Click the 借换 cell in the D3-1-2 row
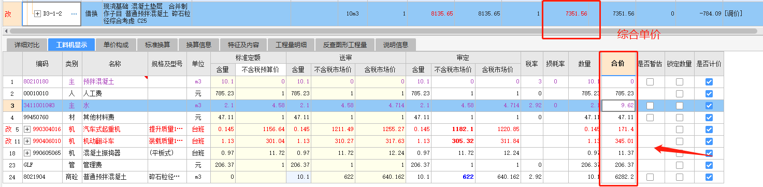Screen dimensions: 763x187 pos(91,13)
